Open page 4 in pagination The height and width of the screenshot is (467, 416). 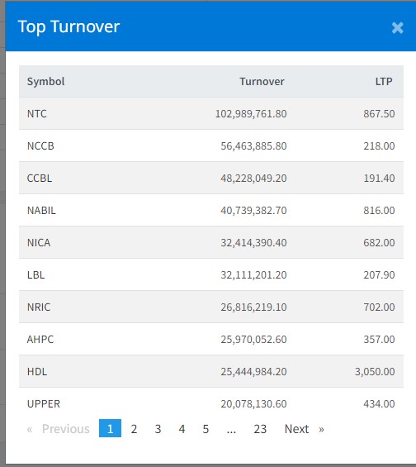182,429
